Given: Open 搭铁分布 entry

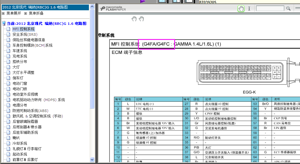Looking at the screenshot, I should (x=20, y=62).
